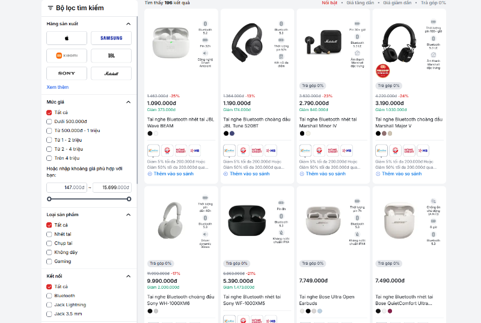Filter by Apple brand logo
This screenshot has width=481, height=323.
[x=67, y=38]
